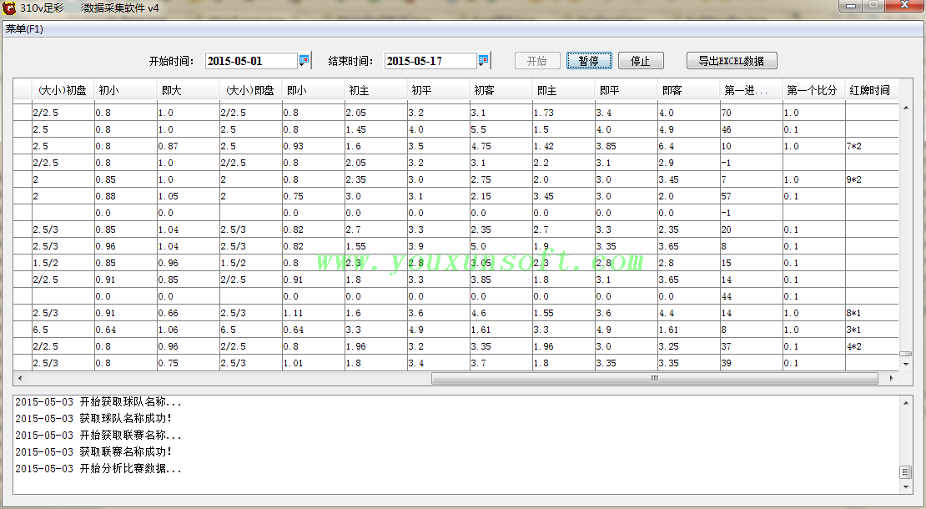This screenshot has width=926, height=509.
Task: Click the 暂停 pause button
Action: coord(589,61)
